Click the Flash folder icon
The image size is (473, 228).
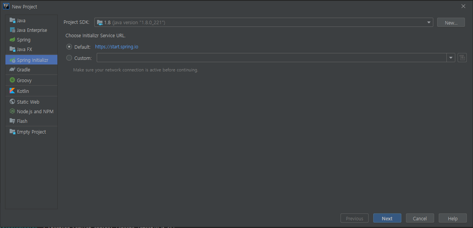[x=12, y=121]
